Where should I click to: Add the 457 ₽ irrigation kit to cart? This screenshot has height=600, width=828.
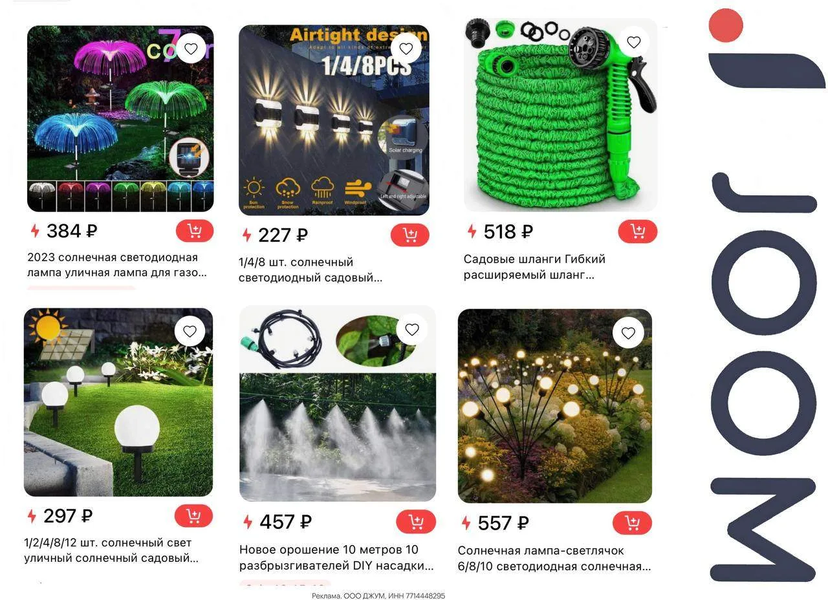[x=416, y=522]
